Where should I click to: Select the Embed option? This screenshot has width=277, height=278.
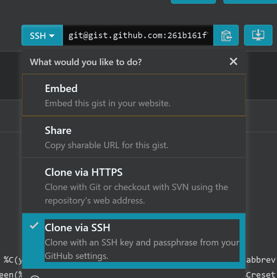click(x=134, y=95)
